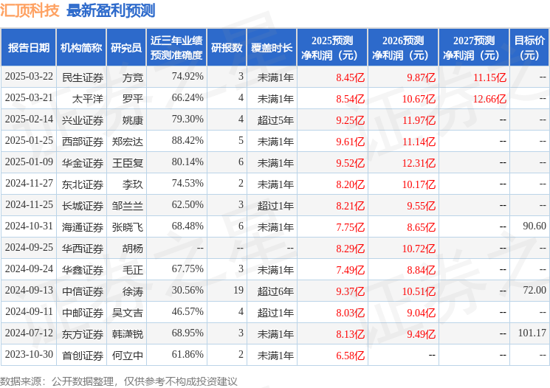
Task: Select target price 101.17
Action: click(x=532, y=333)
